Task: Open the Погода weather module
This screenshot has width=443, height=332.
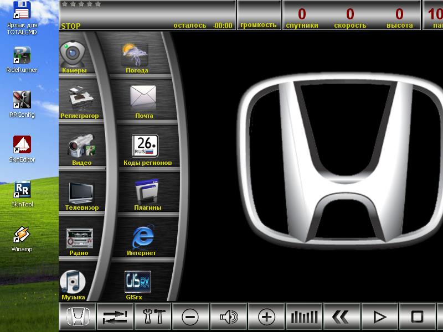Action: (135, 58)
